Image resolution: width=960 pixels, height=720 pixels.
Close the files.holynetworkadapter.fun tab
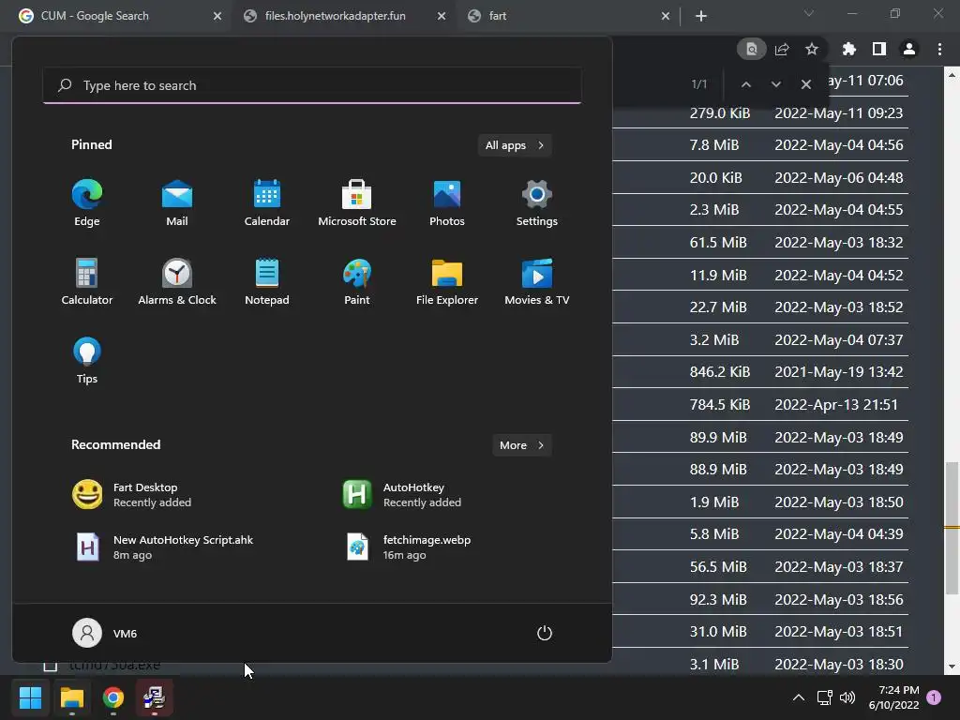pyautogui.click(x=442, y=16)
